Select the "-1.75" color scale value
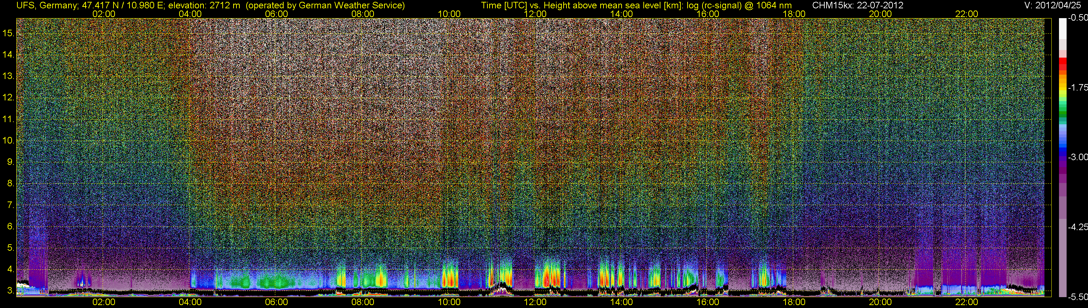1088x308 pixels. pos(1078,88)
